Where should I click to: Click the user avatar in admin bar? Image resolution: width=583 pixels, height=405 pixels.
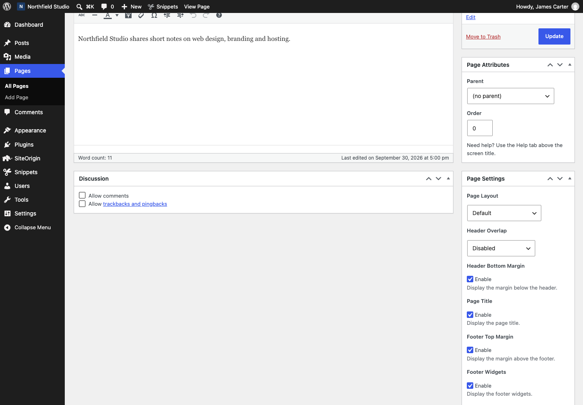coord(575,6)
